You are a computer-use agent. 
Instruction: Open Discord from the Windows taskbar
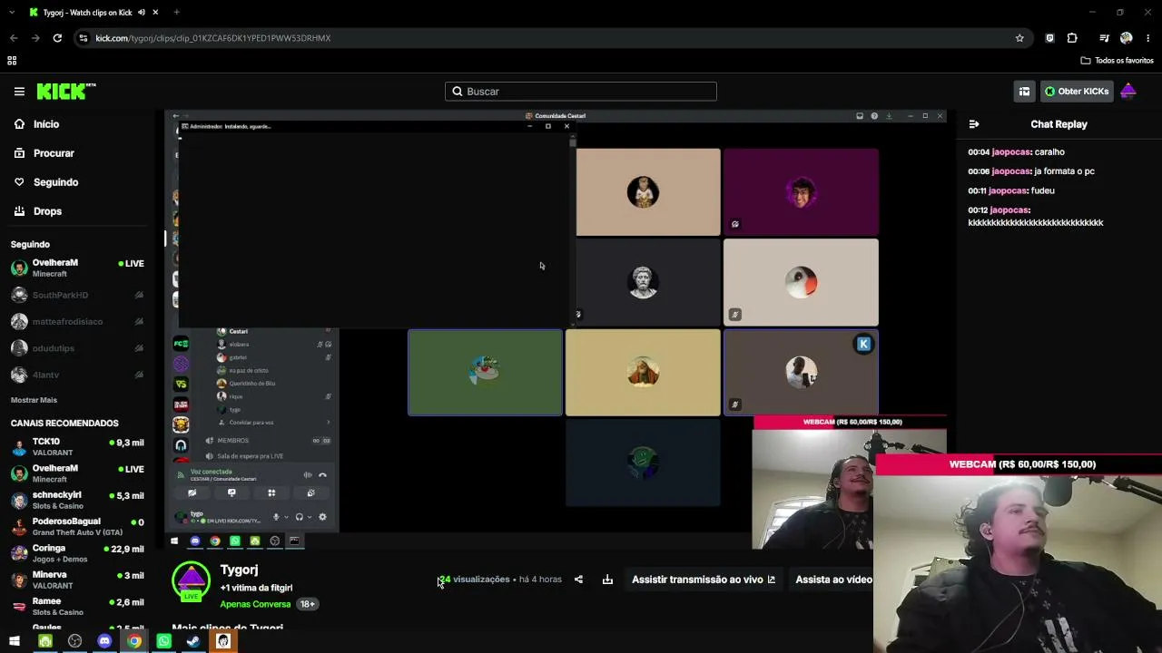(104, 641)
